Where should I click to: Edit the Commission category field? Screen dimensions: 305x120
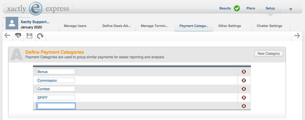tap(56, 80)
